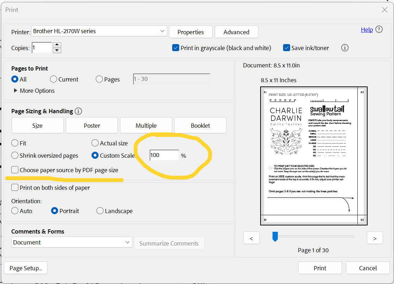Switch to the Poster sizing mode

[x=92, y=126]
